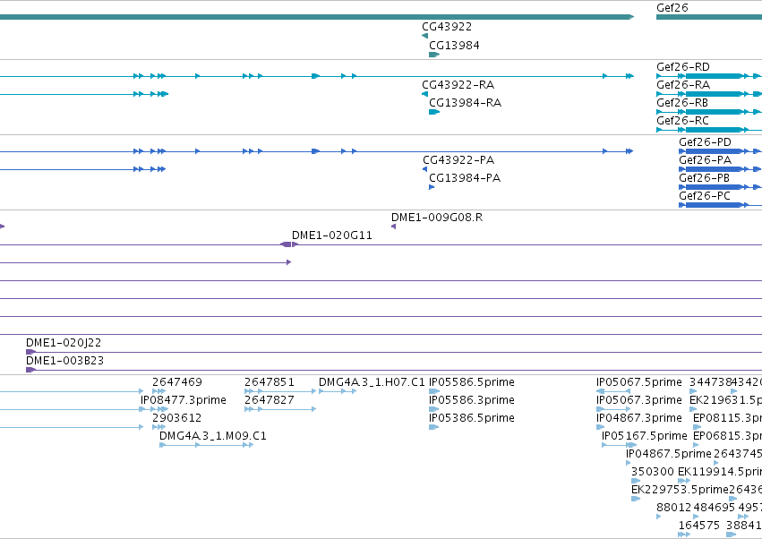This screenshot has height=539, width=762.
Task: Click the DMG4A3_1.M09.C1 label
Action: tap(213, 436)
